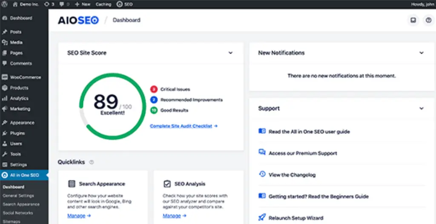Open the Complete Site Audit Checklist link
The width and height of the screenshot is (436, 224).
tap(184, 126)
